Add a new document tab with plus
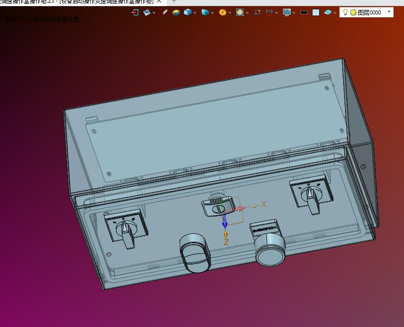 174,1
